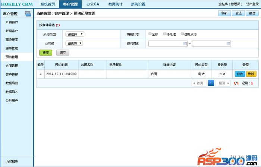
Task: Expand the 业务员 dropdown
Action: pos(74,43)
